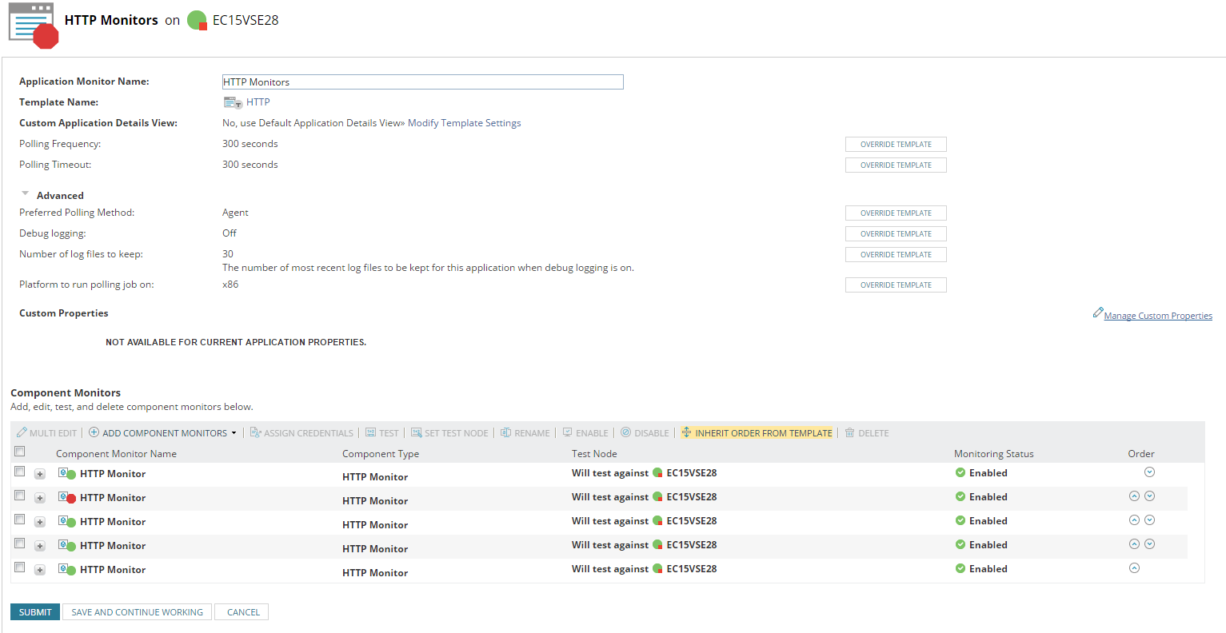Click the pencil icon beside Manage Custom Properties
This screenshot has height=633, width=1226.
pos(1098,313)
